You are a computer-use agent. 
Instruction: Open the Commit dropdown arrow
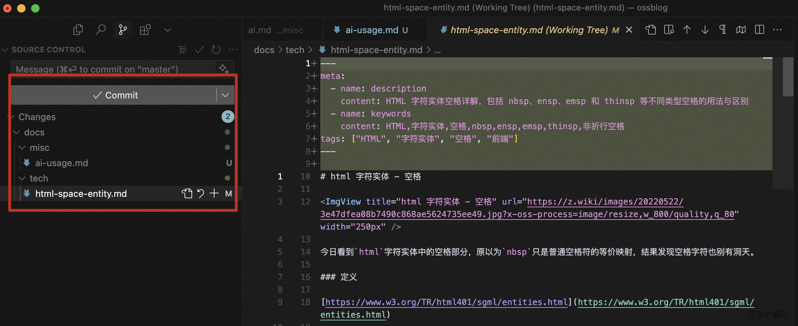point(225,95)
